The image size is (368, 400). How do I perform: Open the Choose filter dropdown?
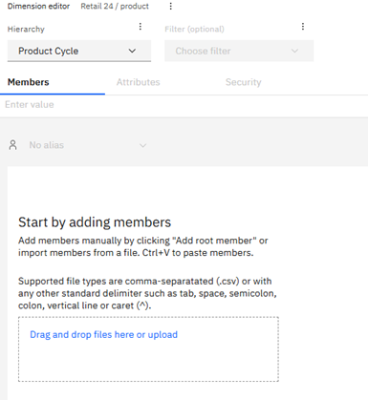click(239, 51)
